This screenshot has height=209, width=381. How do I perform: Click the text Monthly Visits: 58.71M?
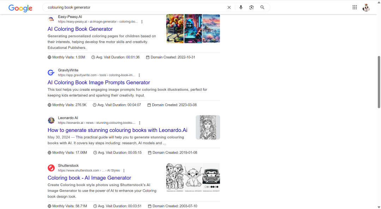pos(69,206)
